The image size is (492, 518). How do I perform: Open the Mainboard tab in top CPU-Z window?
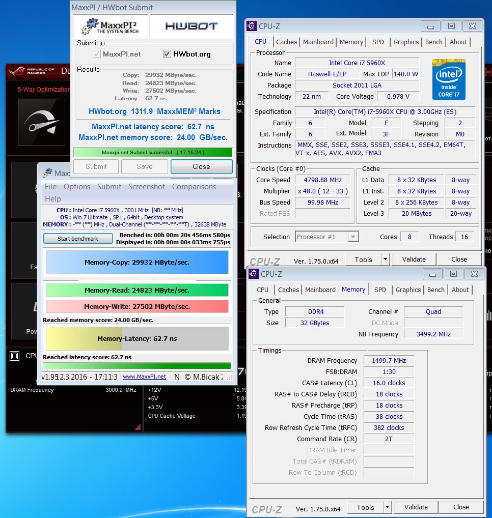(x=318, y=42)
